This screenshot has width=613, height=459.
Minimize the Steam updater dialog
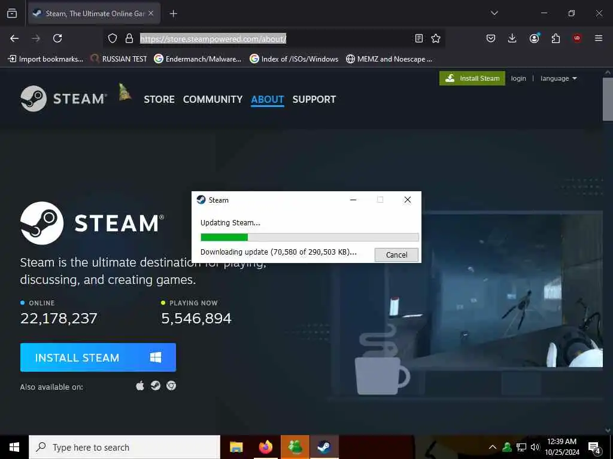(x=353, y=200)
